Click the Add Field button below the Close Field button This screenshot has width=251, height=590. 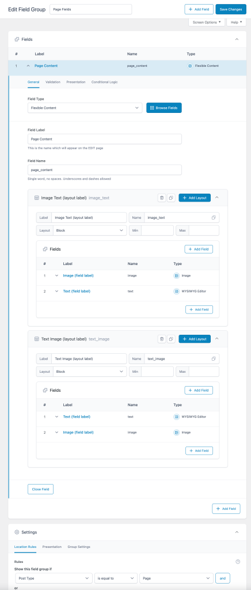point(226,509)
